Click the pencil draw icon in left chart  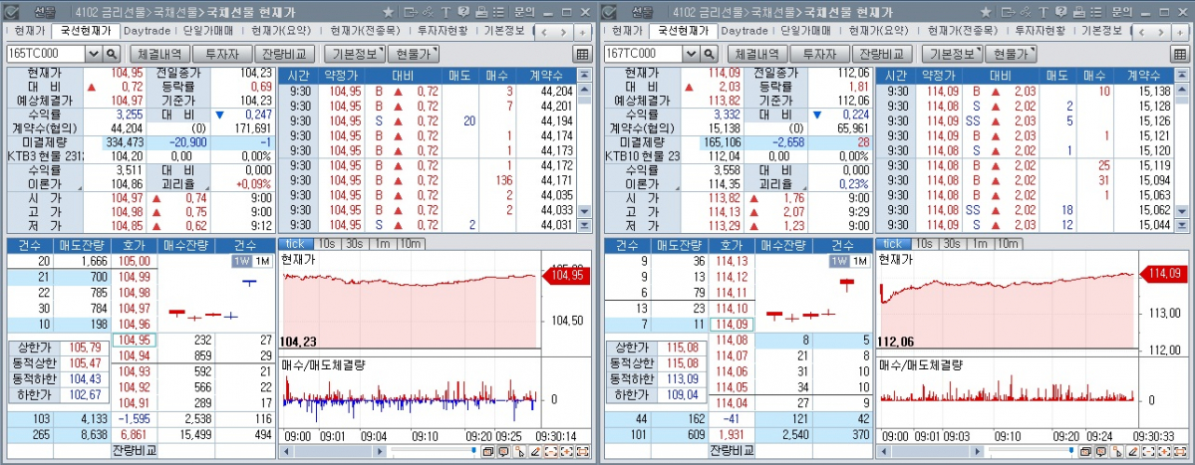pos(536,452)
